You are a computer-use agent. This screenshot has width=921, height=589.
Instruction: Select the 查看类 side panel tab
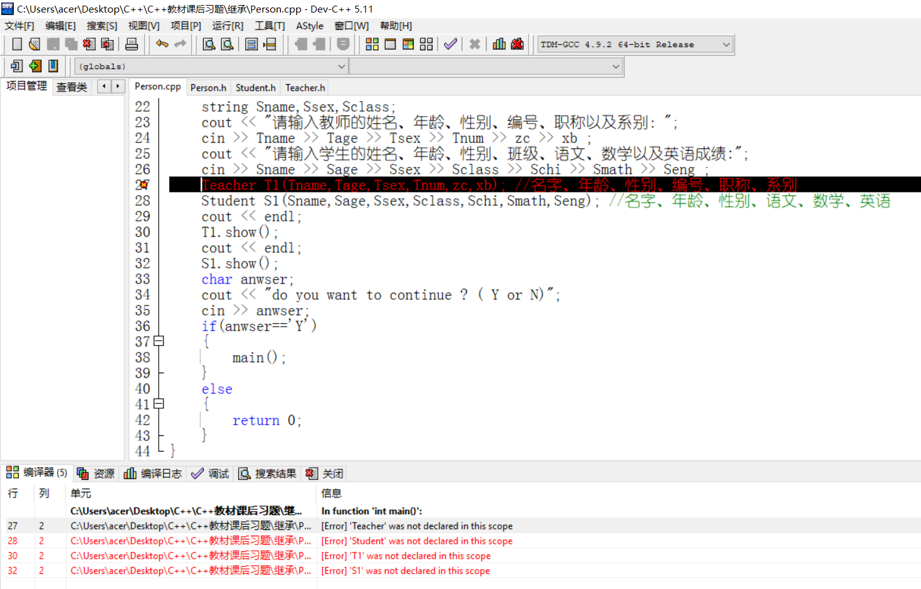tap(71, 87)
